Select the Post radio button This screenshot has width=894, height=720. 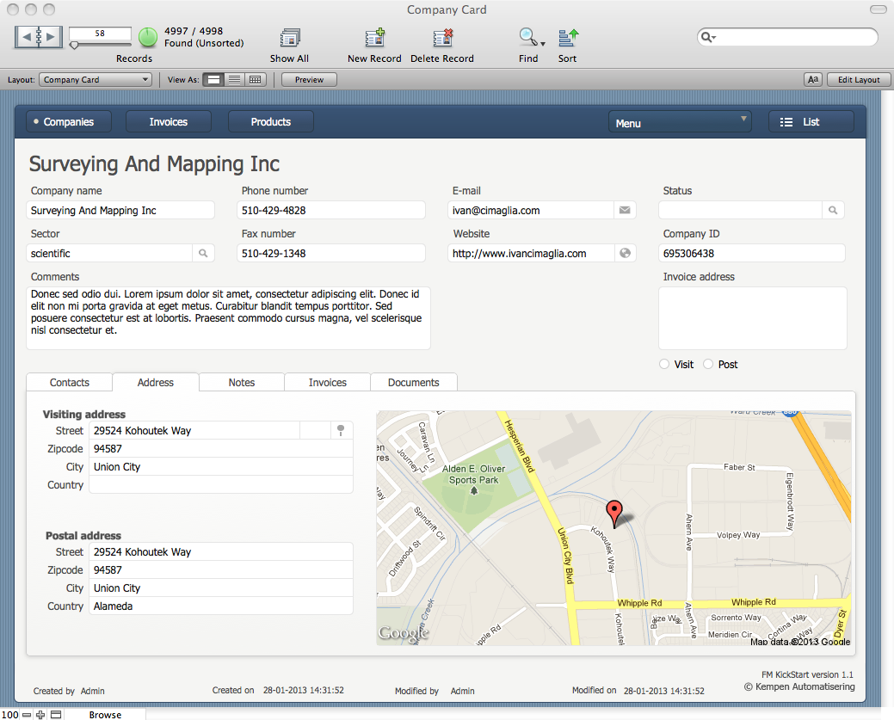click(x=708, y=364)
